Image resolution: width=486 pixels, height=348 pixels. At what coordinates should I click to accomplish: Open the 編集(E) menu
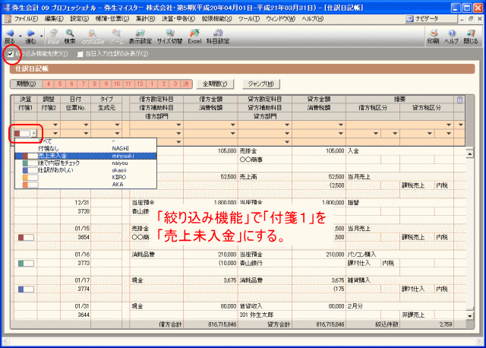coord(54,19)
